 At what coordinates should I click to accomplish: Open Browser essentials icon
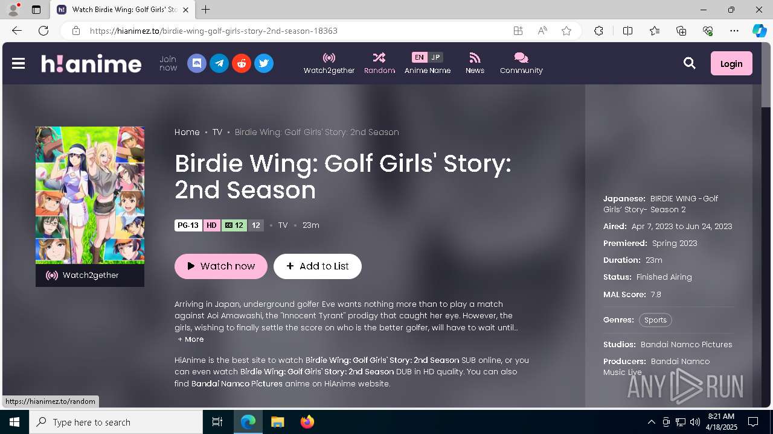tap(708, 31)
